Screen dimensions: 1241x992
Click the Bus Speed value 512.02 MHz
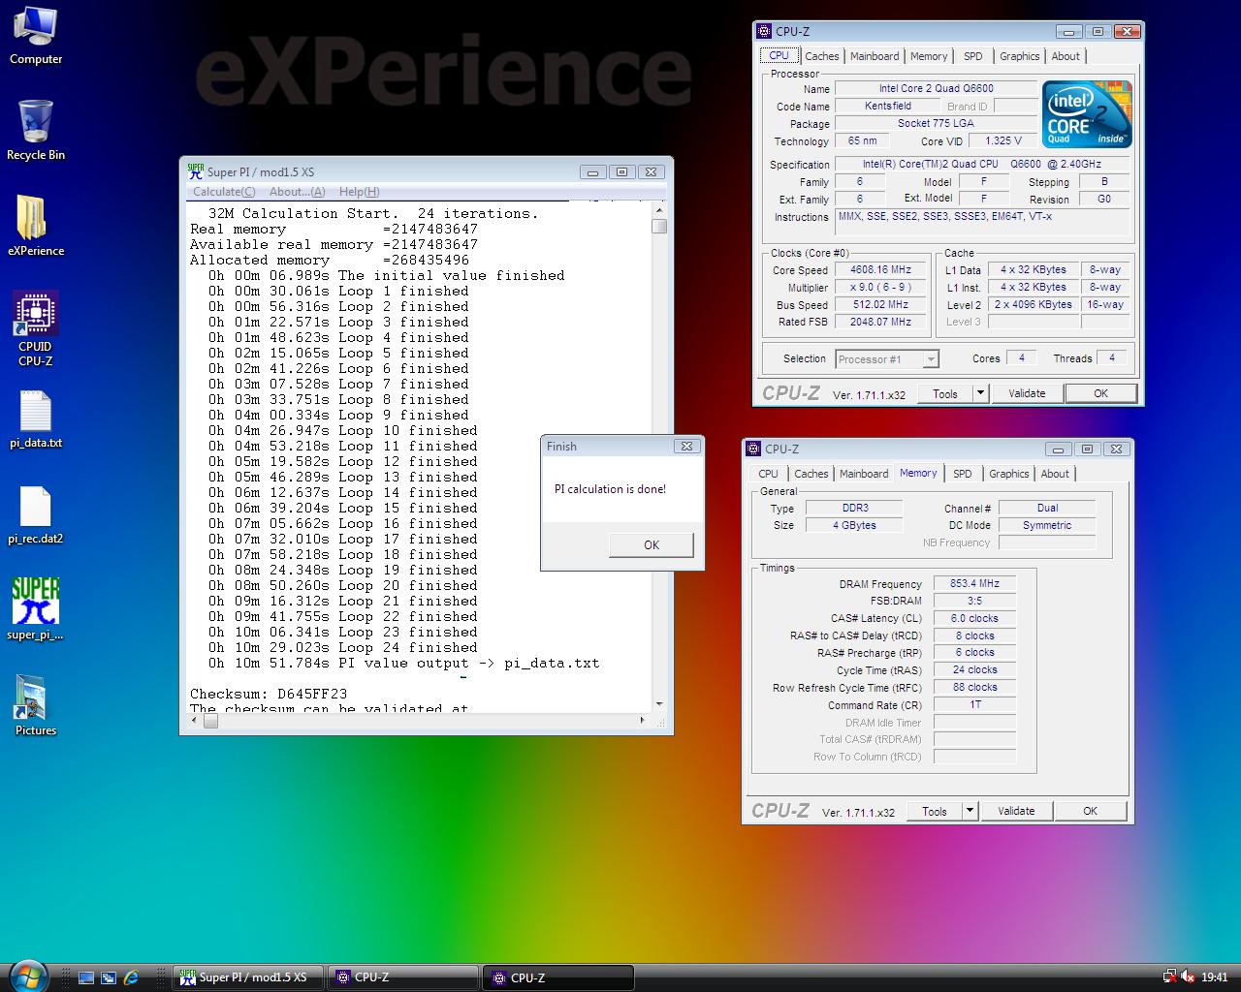(x=880, y=304)
